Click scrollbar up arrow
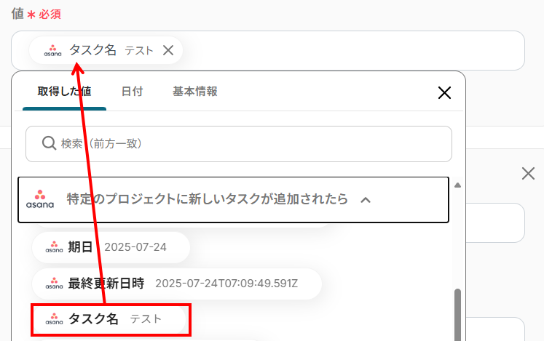Viewport: 544px width, 341px height. (x=458, y=185)
